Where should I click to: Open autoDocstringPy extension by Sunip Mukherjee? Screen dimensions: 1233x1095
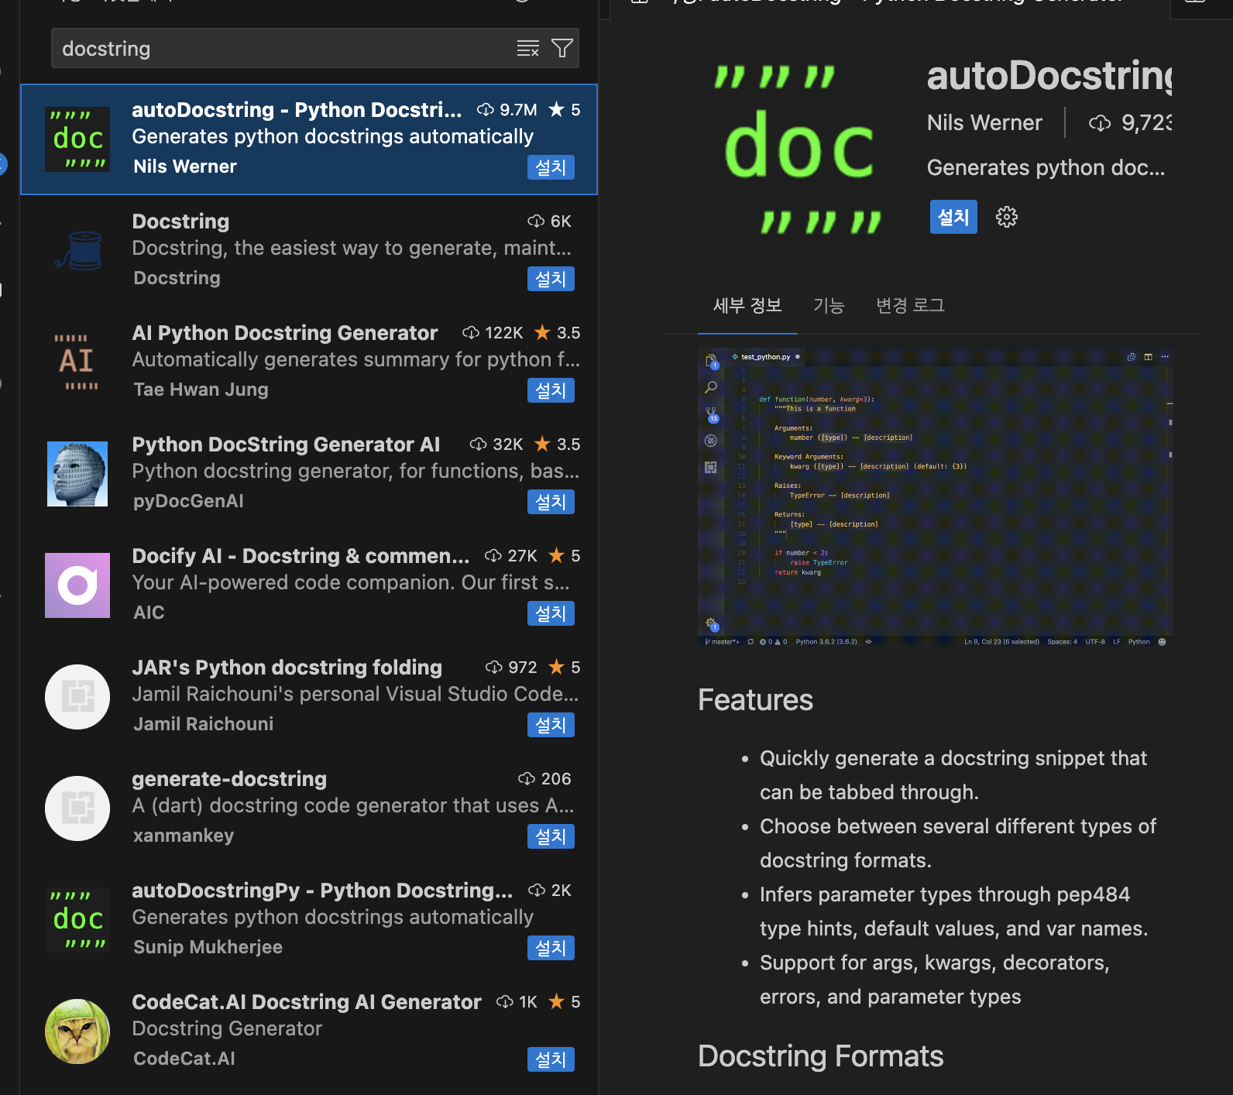[x=309, y=919]
